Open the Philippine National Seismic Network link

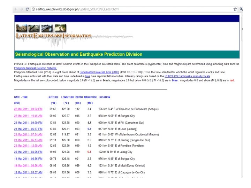pyautogui.click(x=35, y=68)
